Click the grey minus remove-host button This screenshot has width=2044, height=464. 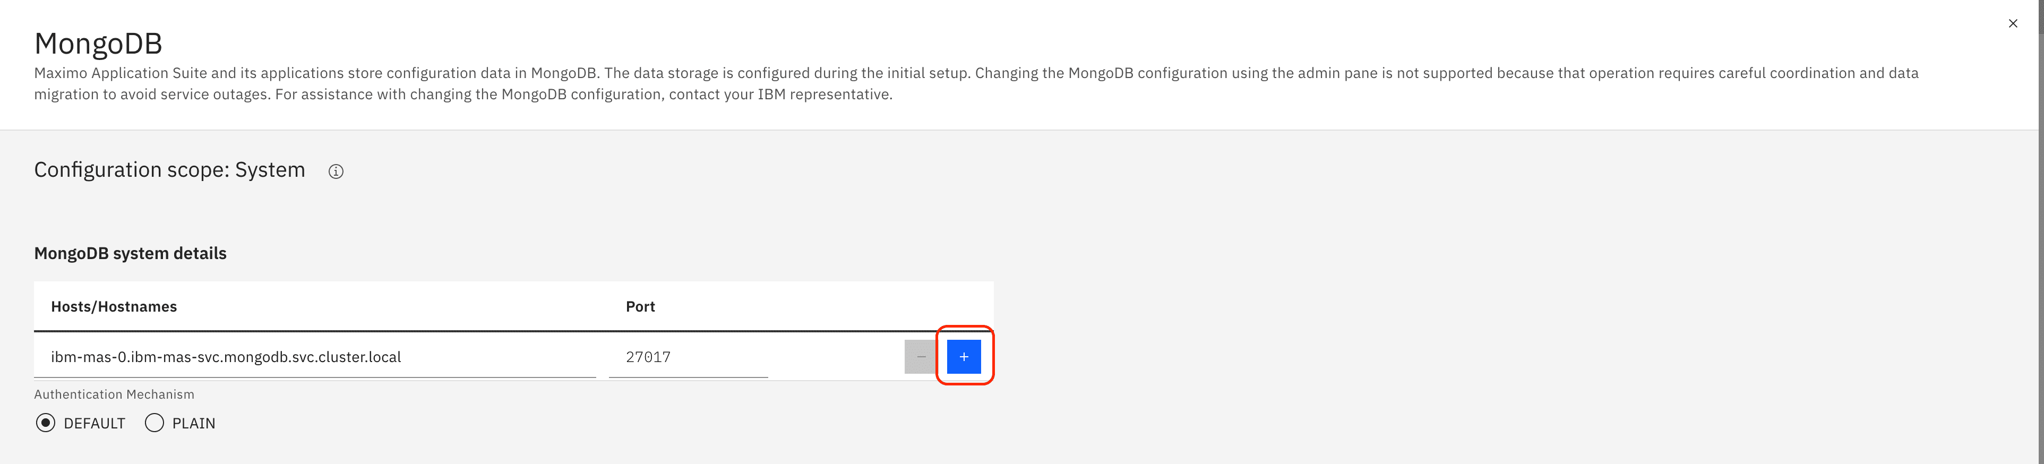pos(921,357)
